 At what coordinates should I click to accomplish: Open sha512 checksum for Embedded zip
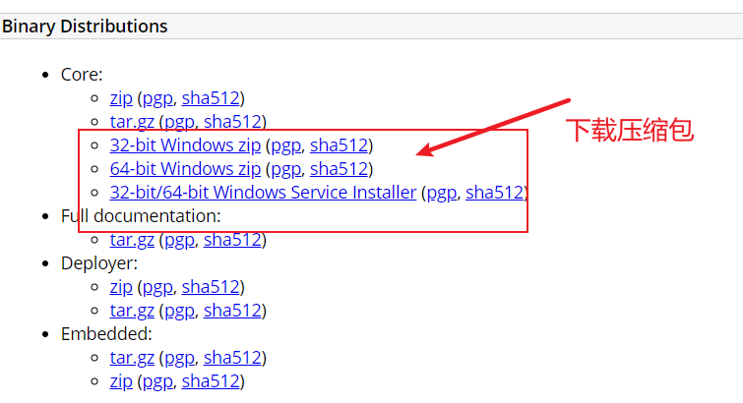211,381
